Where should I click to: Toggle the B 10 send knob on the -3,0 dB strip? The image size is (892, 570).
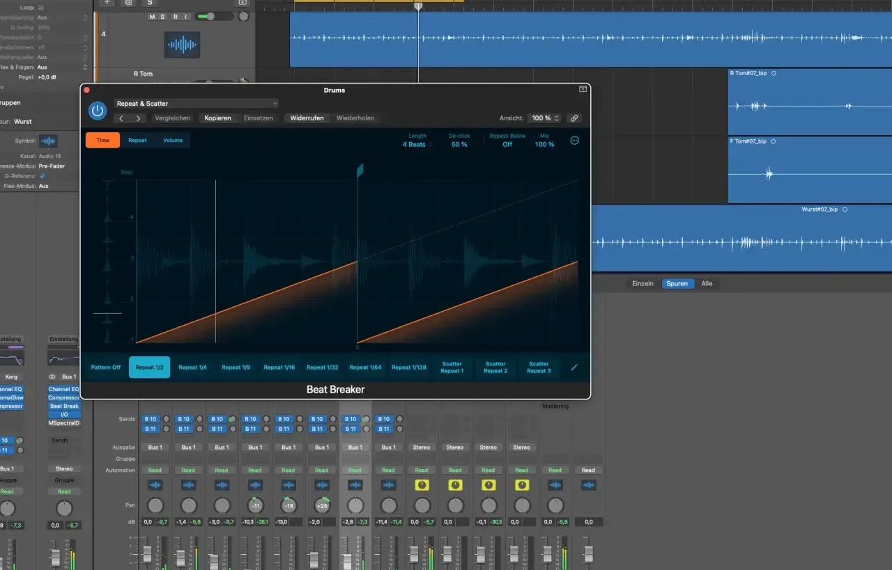(x=233, y=419)
